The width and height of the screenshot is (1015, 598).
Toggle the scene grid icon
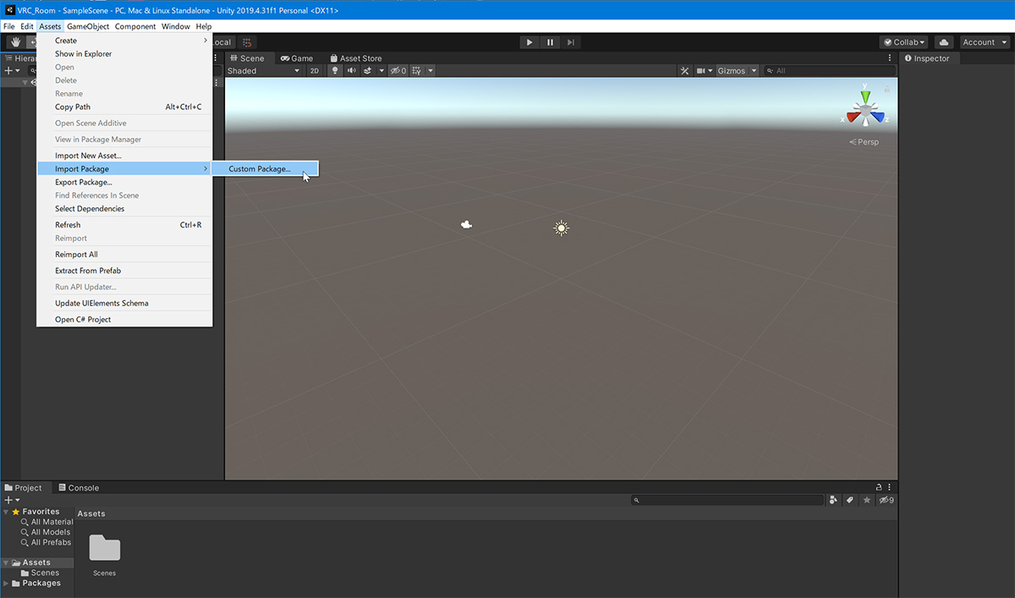tap(418, 71)
